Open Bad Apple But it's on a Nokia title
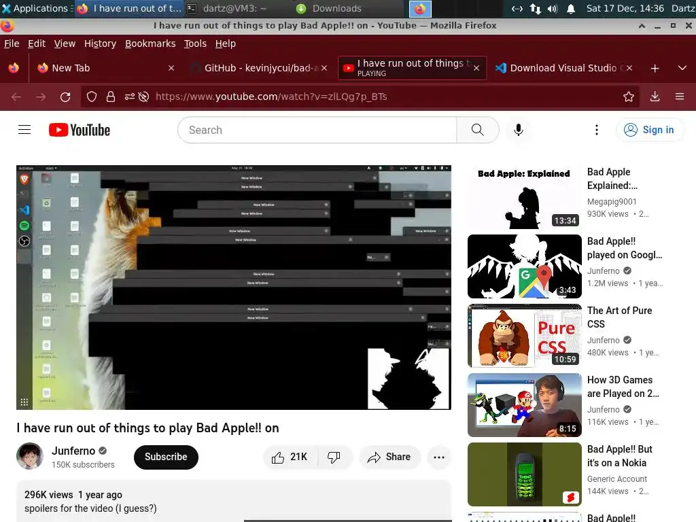The height and width of the screenshot is (522, 696). (x=620, y=456)
